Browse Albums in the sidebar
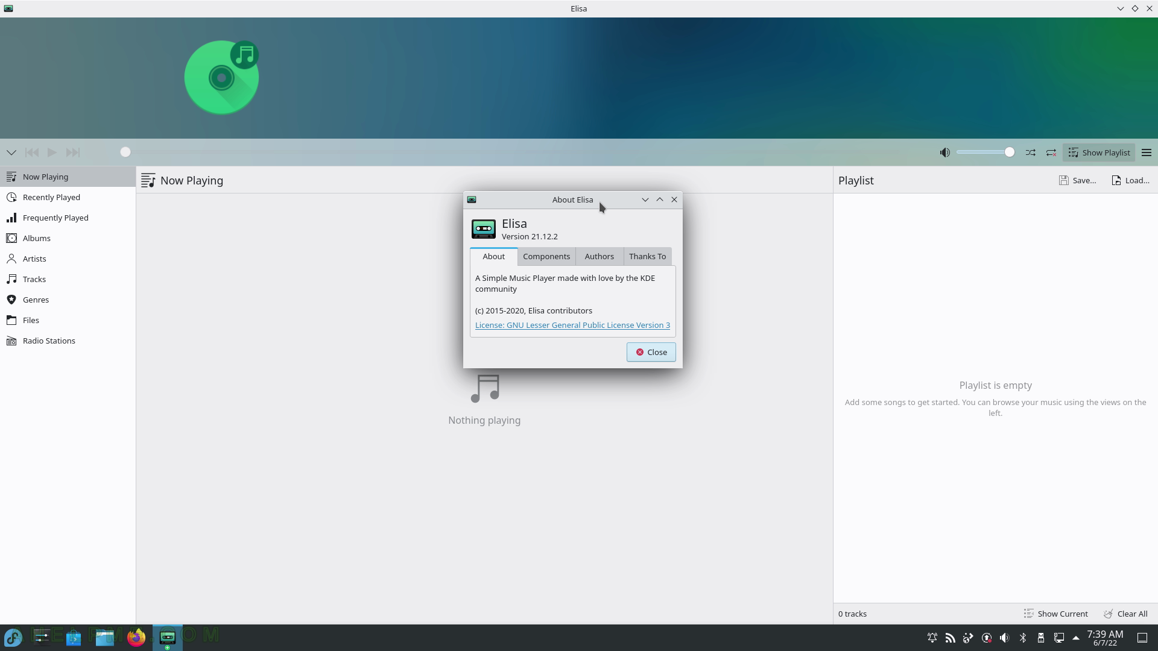Screen dimensions: 1158x651 pos(68,238)
